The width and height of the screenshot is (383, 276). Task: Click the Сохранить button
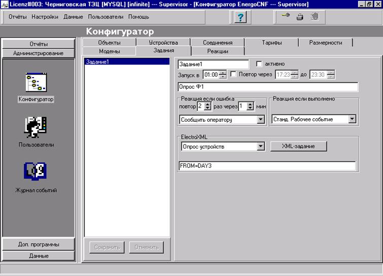coord(107,248)
